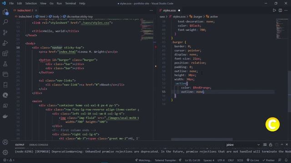The width and height of the screenshot is (291, 163).
Task: Change CRLF end of line sequence
Action: tap(231, 160)
